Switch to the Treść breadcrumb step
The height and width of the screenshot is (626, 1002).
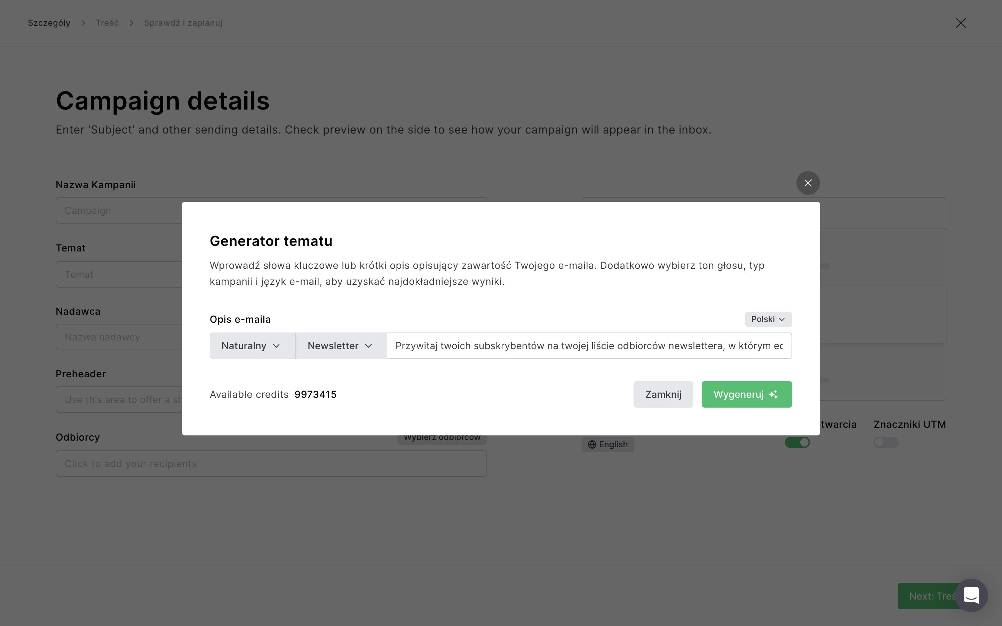click(107, 23)
